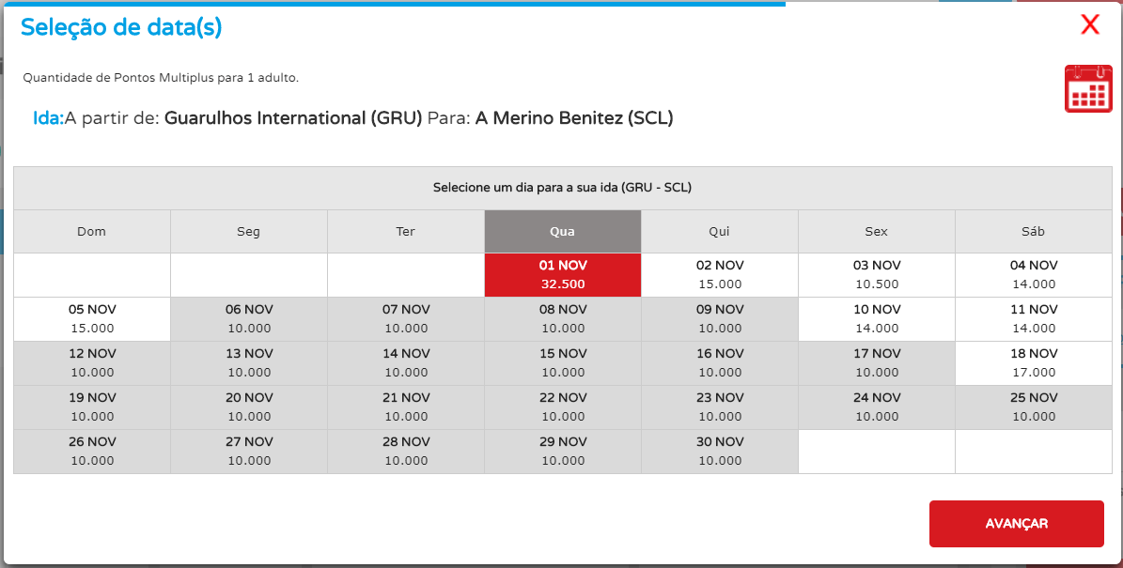Select 15 NOV departure day
The image size is (1123, 568).
tap(563, 363)
